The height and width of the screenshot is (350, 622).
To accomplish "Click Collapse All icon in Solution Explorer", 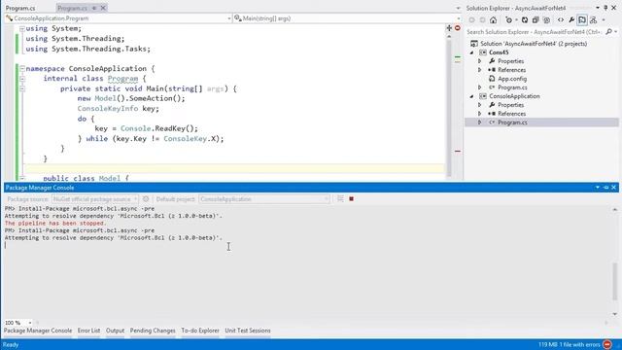I will [536, 20].
